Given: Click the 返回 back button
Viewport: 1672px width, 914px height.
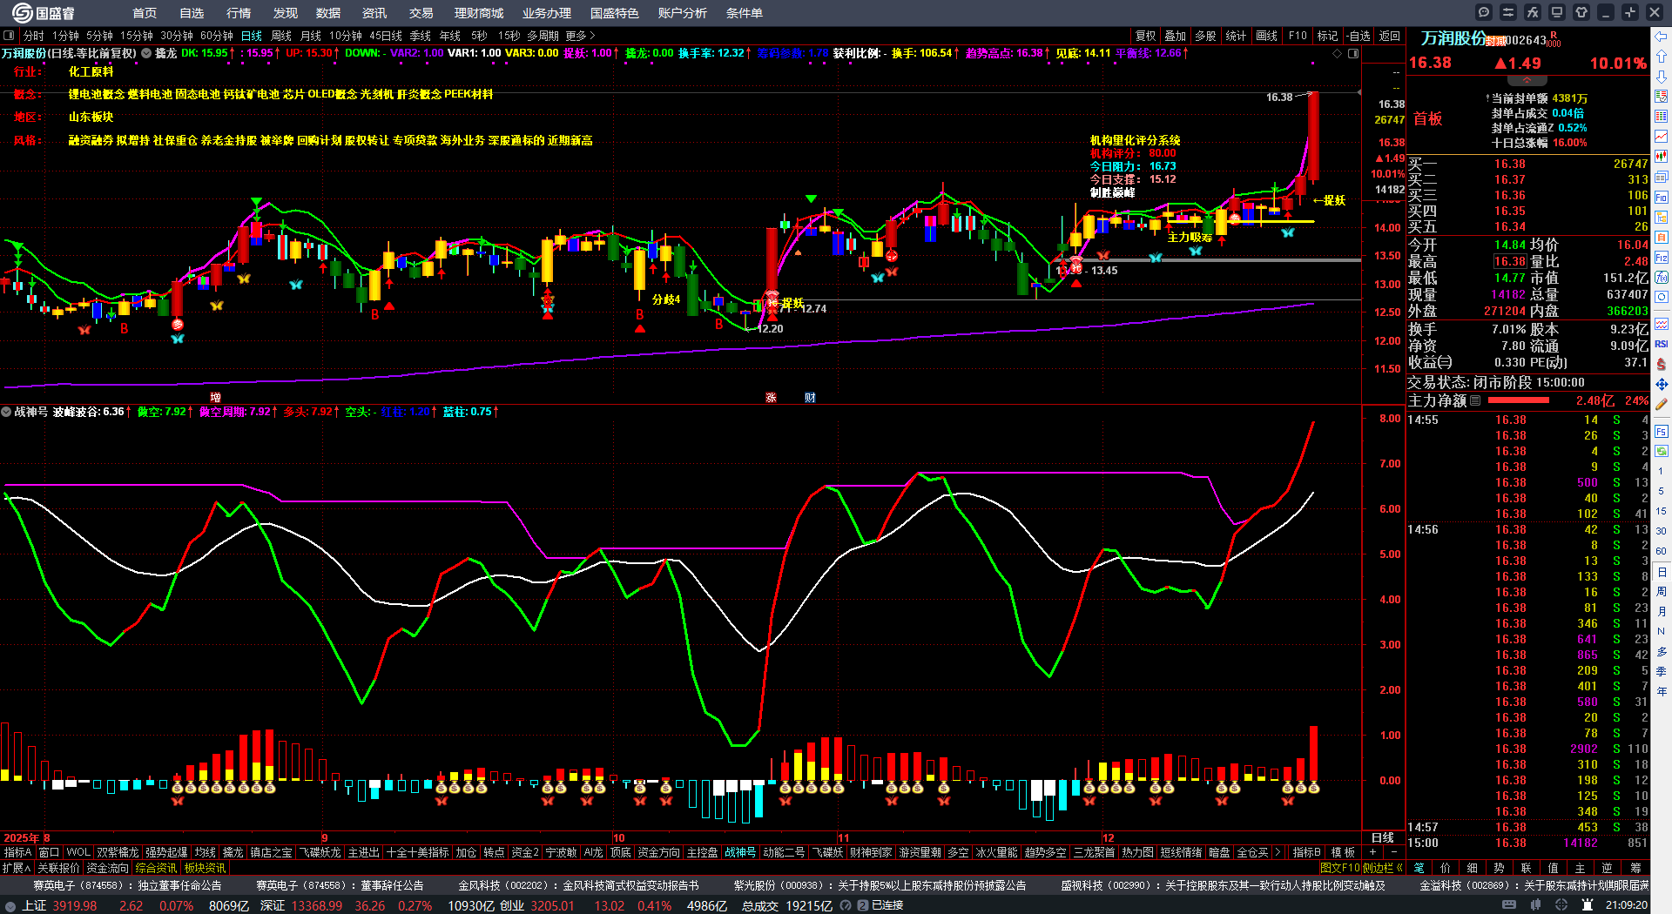Looking at the screenshot, I should (x=1390, y=36).
